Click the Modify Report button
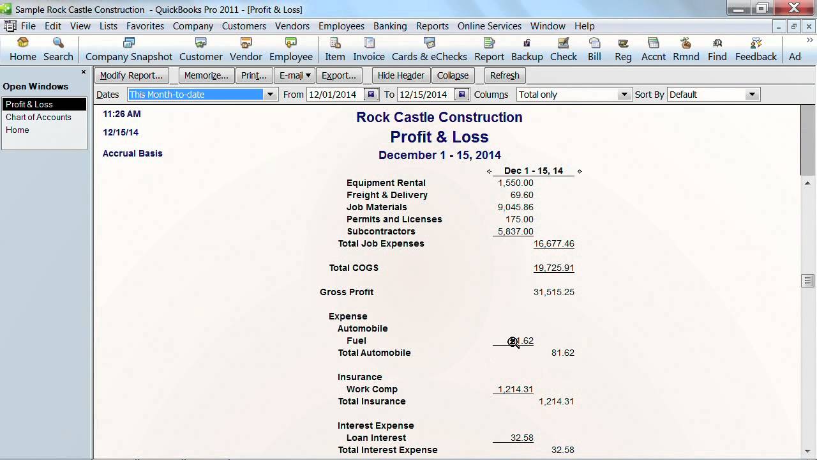This screenshot has height=460, width=817. [x=131, y=75]
